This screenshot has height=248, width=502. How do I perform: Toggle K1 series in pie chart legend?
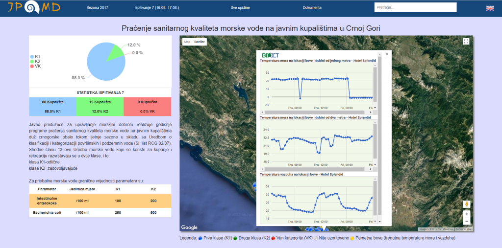coord(35,56)
